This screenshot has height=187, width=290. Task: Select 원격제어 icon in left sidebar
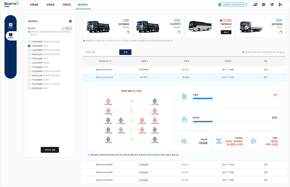11,25
